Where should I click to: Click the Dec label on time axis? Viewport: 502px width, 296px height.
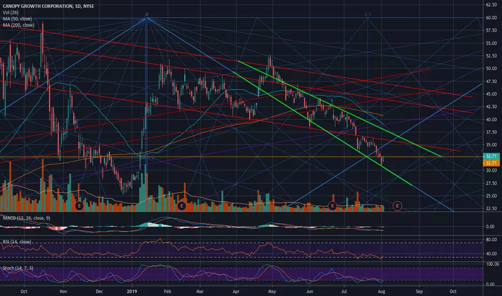coord(99,292)
